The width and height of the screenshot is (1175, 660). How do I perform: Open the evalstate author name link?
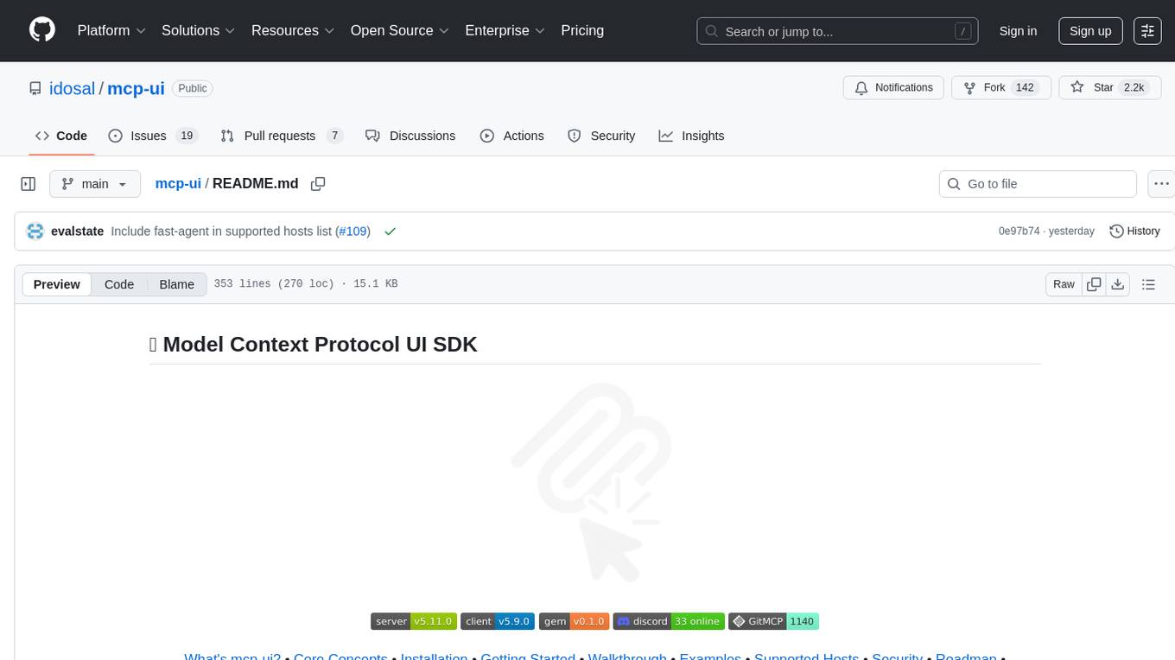coord(78,232)
